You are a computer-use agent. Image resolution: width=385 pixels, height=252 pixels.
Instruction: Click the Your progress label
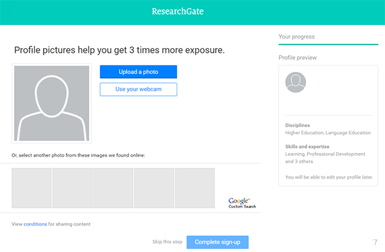click(296, 37)
